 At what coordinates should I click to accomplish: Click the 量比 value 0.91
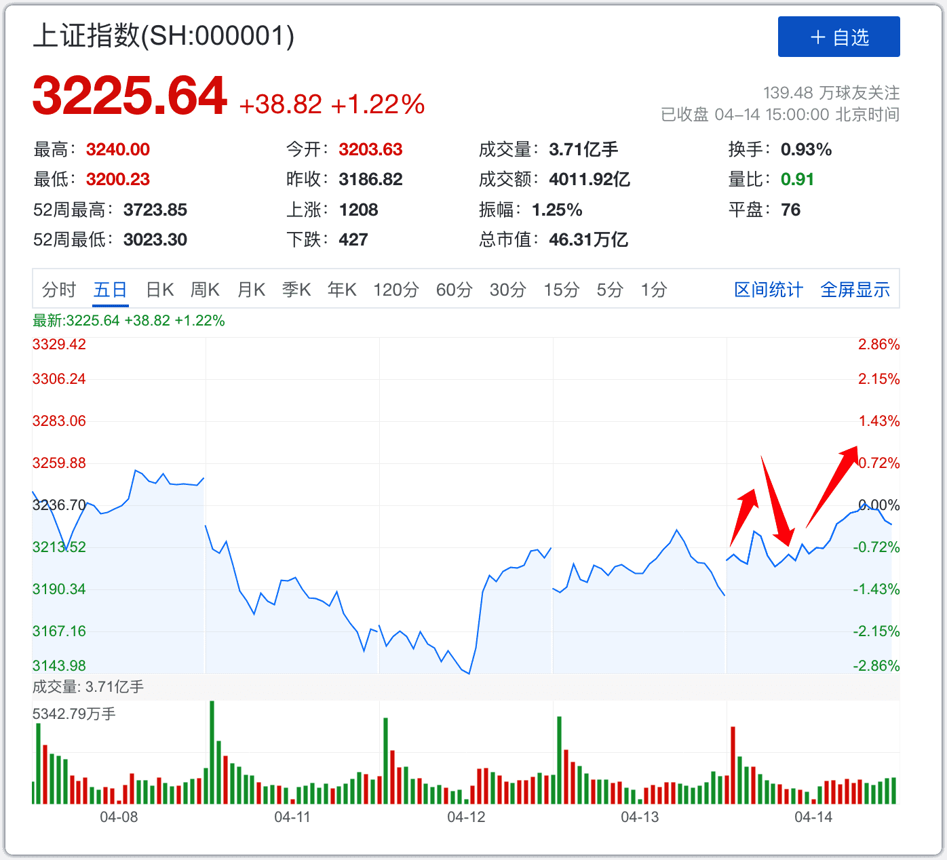pos(797,179)
